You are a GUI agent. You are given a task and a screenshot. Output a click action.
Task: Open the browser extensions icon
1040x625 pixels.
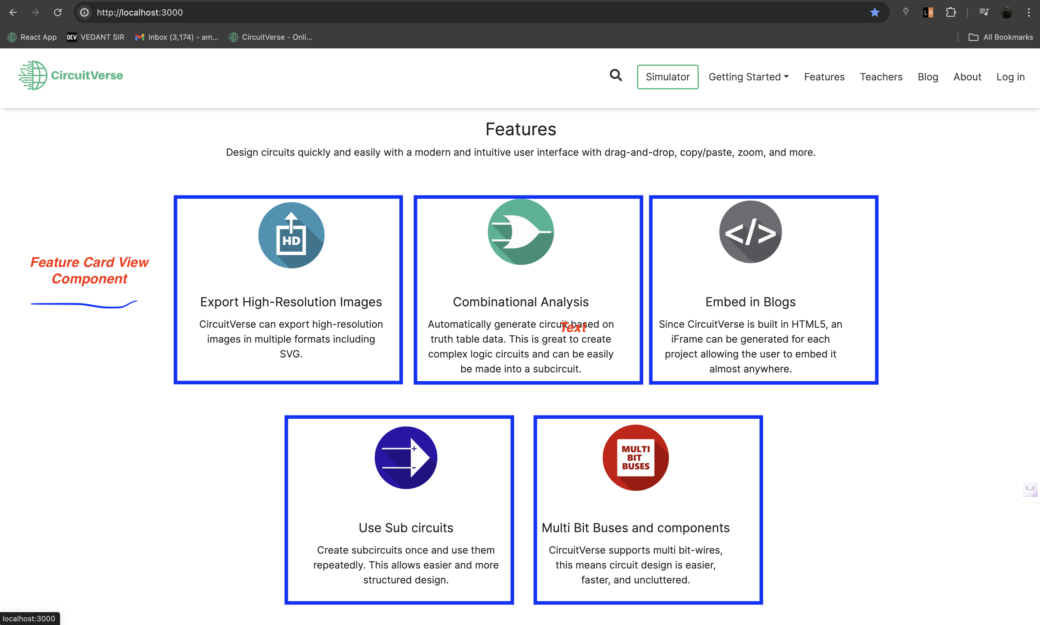coord(951,12)
